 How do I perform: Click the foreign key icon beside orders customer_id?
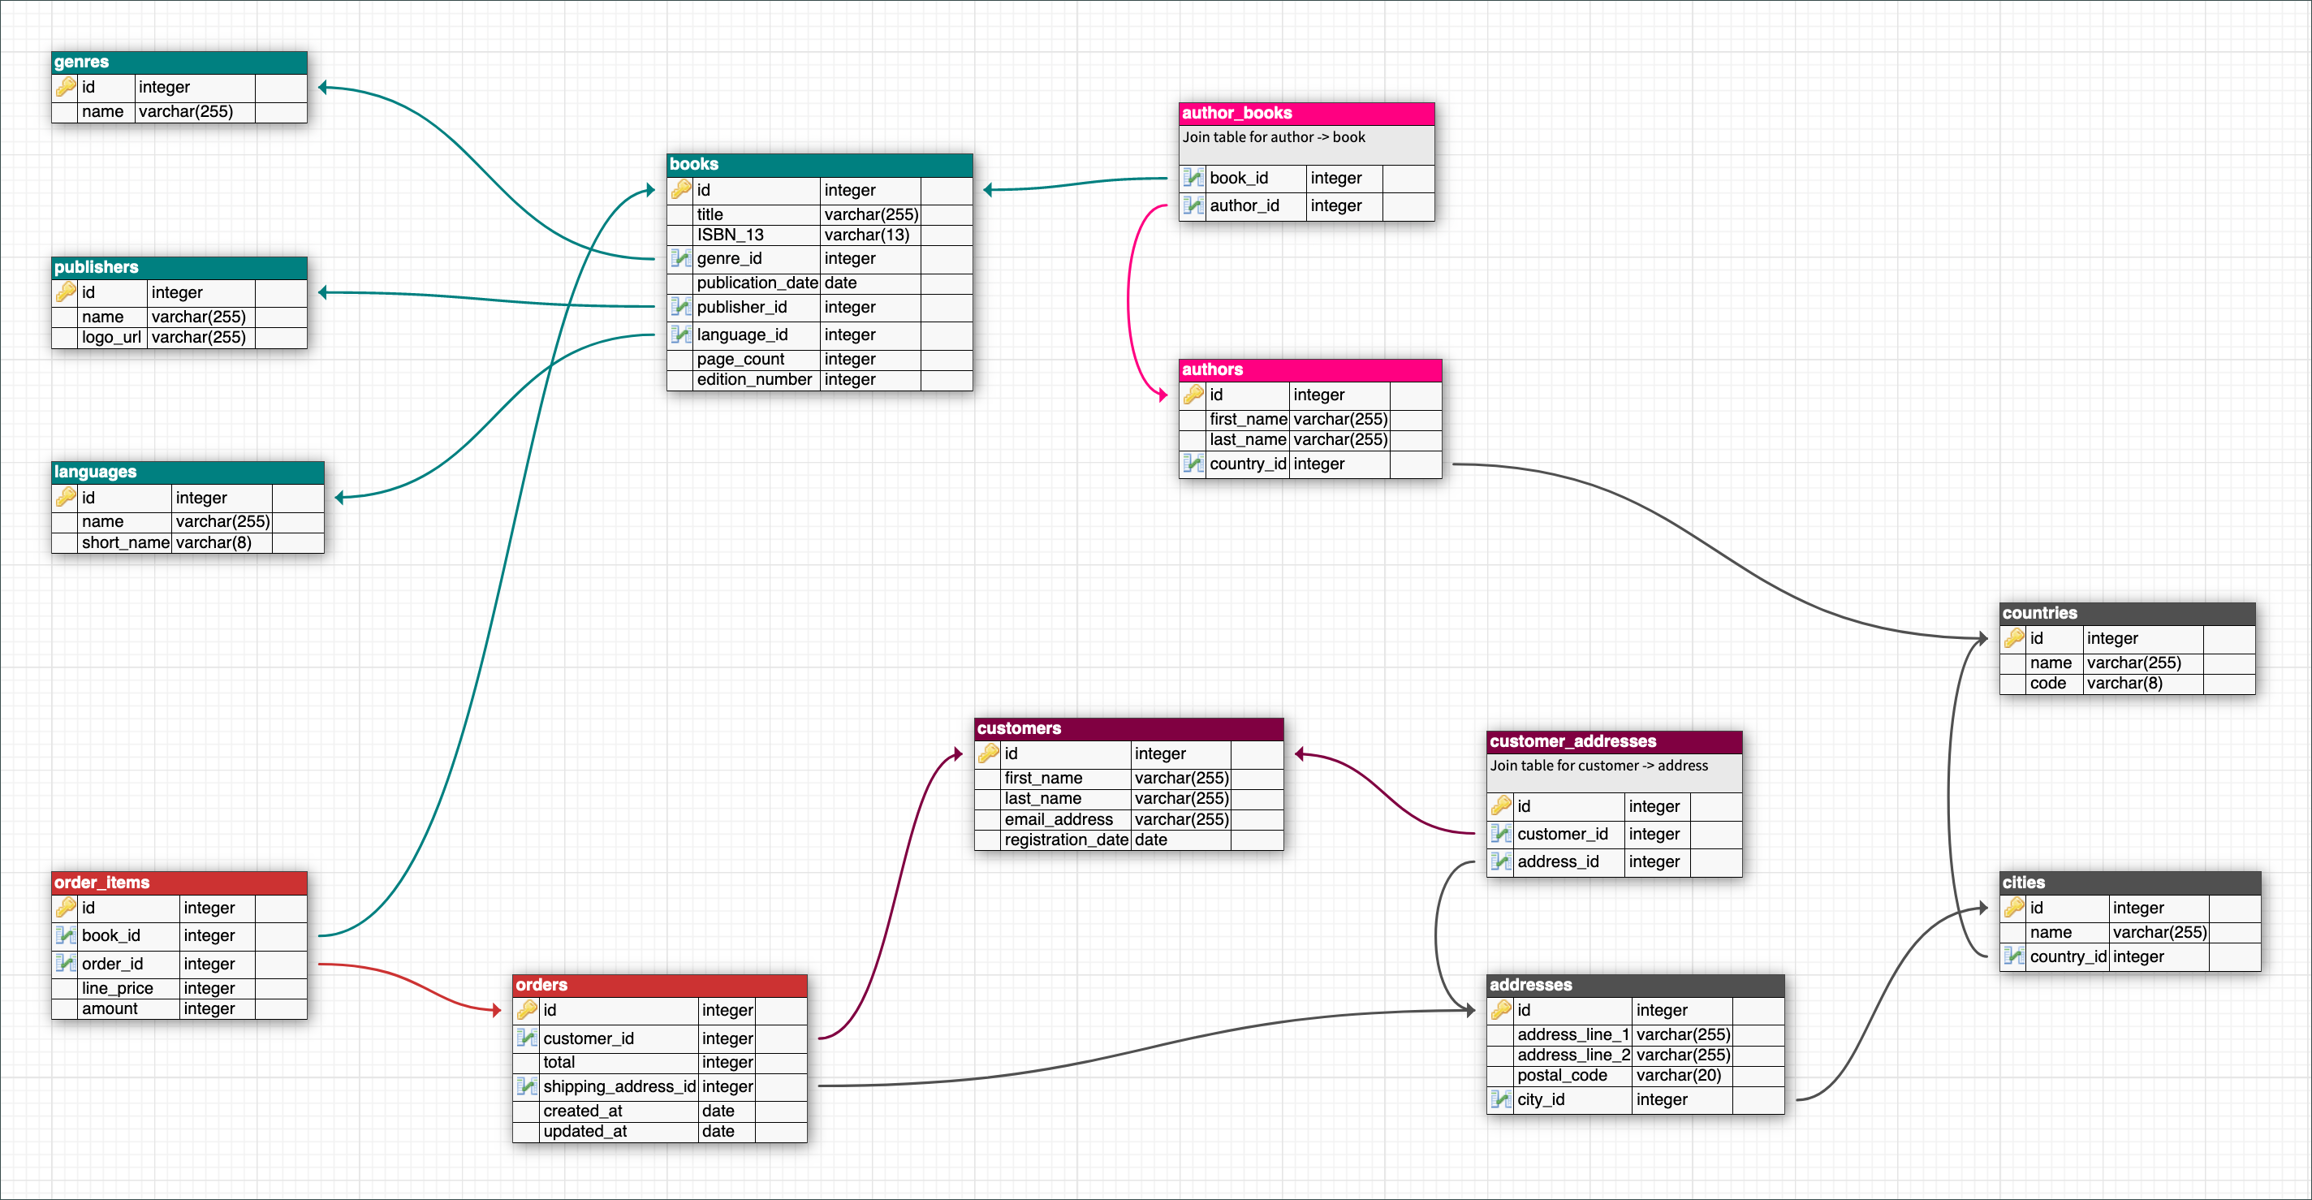pyautogui.click(x=527, y=1038)
